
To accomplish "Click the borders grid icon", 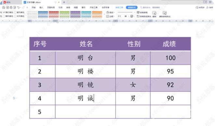I will (108, 16).
